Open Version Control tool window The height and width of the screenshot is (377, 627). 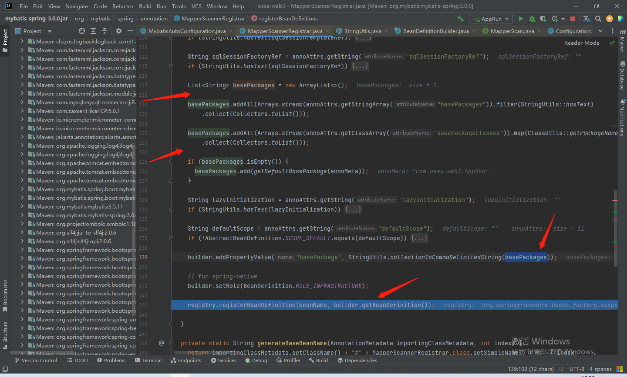point(36,360)
